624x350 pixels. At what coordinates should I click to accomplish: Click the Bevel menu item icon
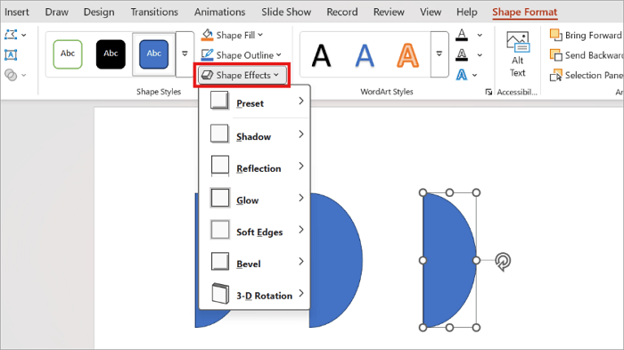coord(219,261)
